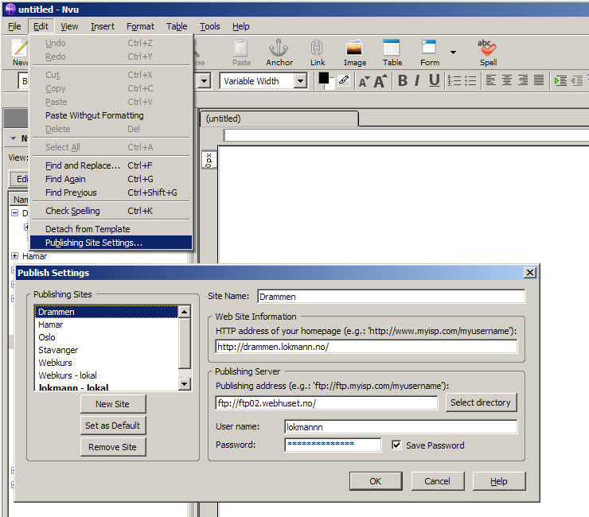The image size is (589, 517).
Task: Insert a Table via toolbar icon
Action: click(x=392, y=52)
